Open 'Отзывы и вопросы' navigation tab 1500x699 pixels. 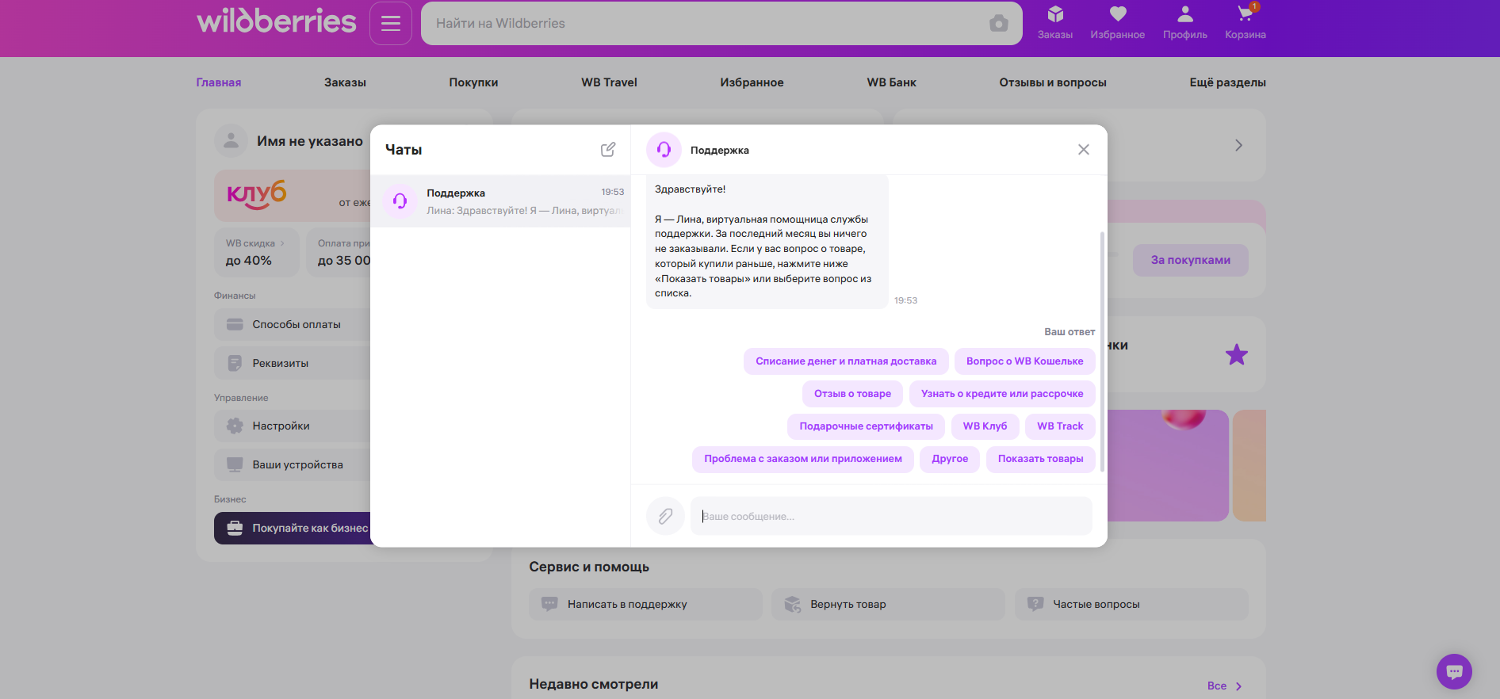coord(1052,82)
